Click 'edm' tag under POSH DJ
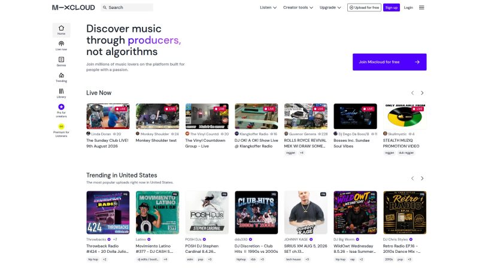Viewport: 479px width, 269px height. (x=190, y=259)
